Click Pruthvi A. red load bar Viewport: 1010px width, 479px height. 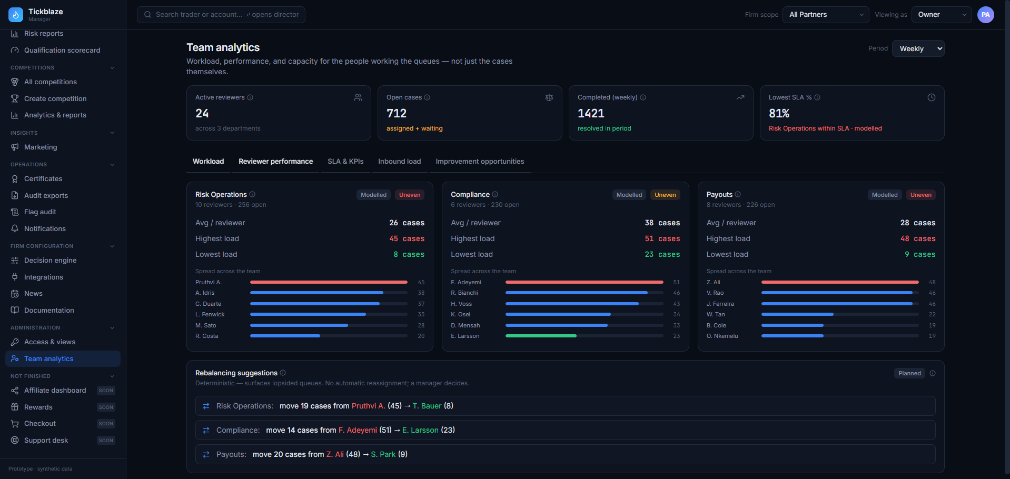pos(329,282)
